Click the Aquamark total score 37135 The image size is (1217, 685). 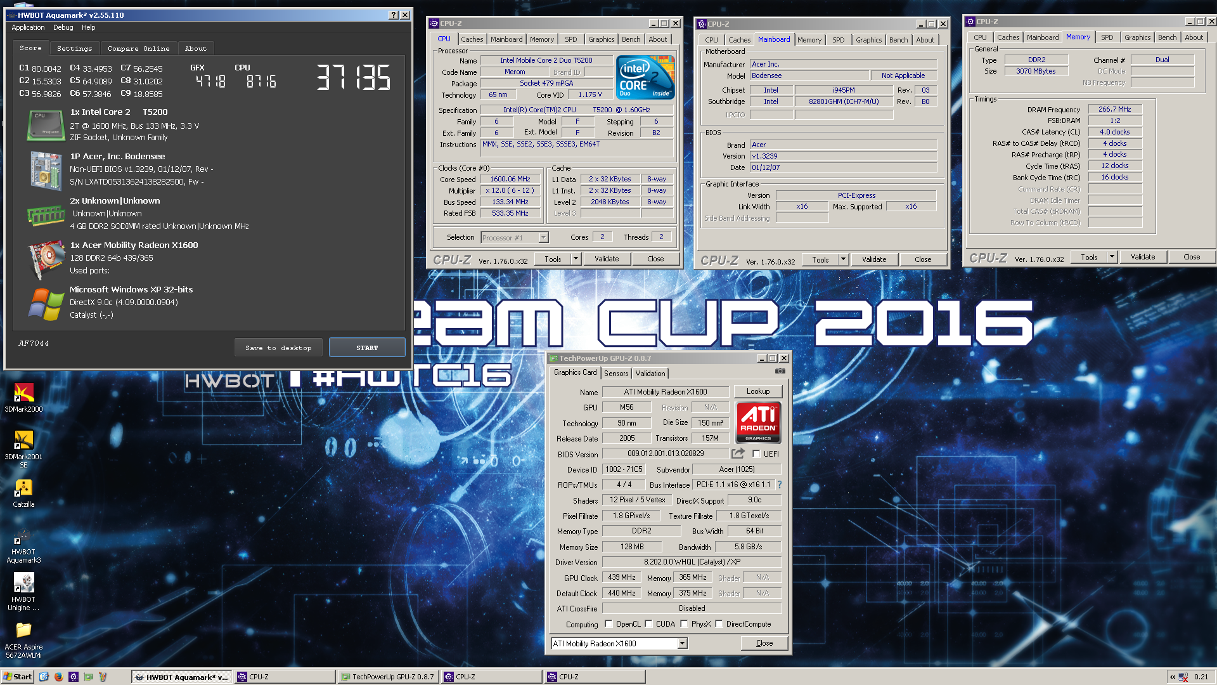(354, 77)
